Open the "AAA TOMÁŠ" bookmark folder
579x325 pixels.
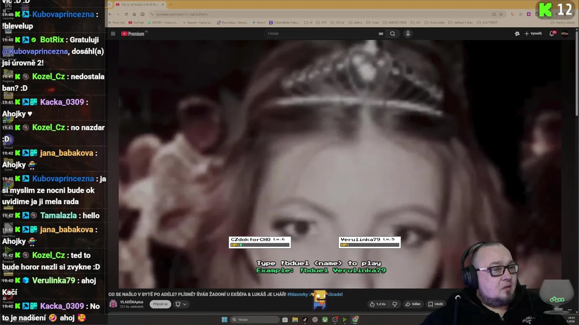[488, 22]
